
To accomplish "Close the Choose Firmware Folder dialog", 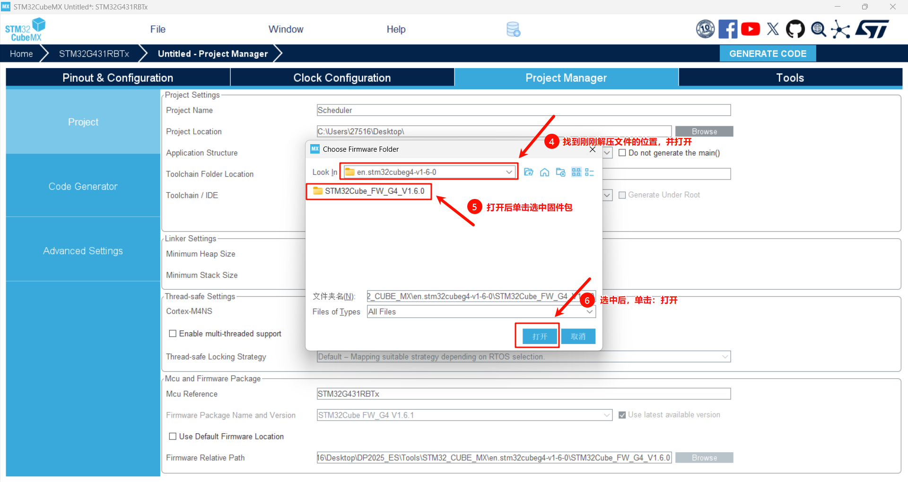I will click(593, 149).
